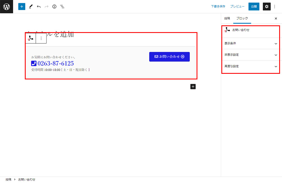Open the block inserter plus button

tap(22, 6)
